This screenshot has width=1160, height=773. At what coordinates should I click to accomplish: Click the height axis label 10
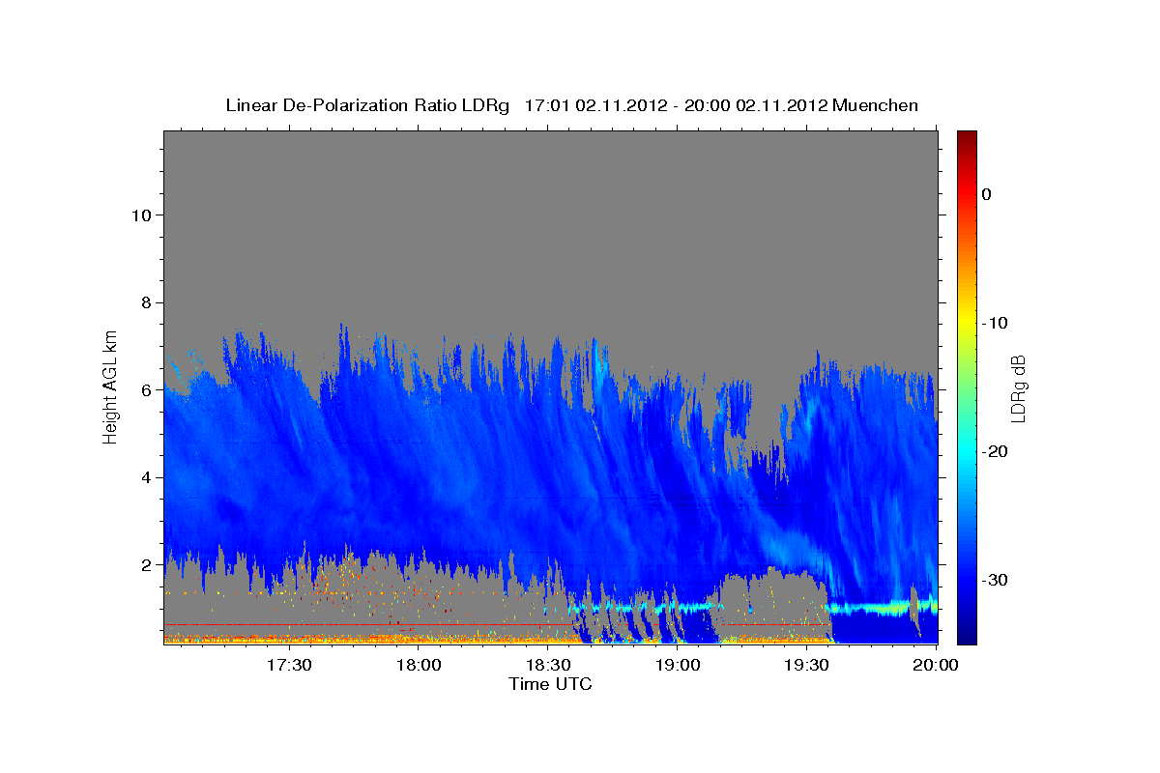[140, 215]
